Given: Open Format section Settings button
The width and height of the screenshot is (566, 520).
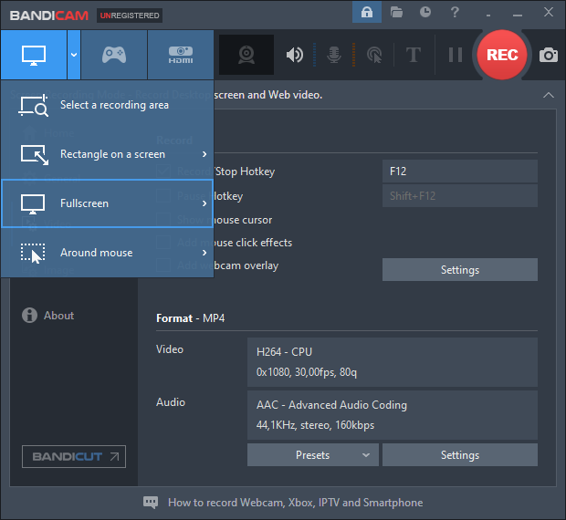Looking at the screenshot, I should click(460, 455).
